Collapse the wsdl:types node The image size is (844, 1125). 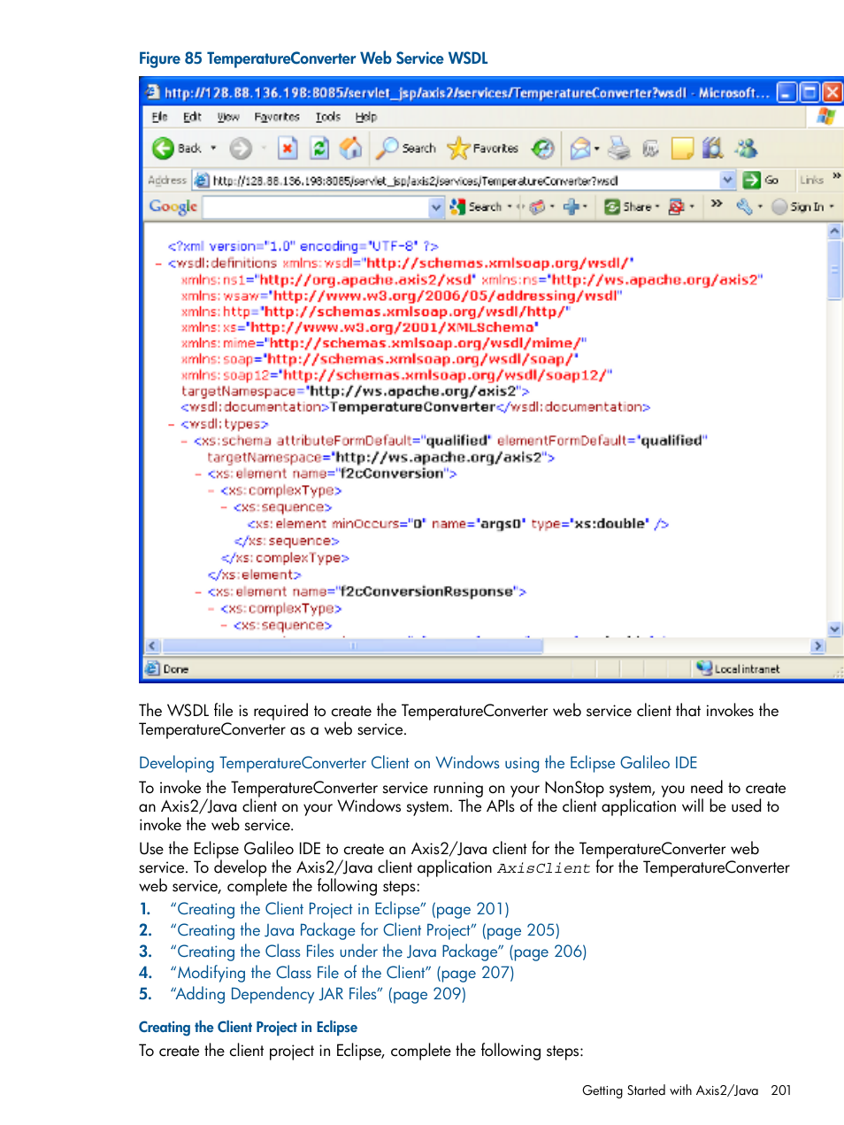point(172,425)
